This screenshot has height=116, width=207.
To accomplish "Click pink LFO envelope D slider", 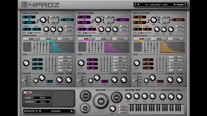I will click(104, 63).
